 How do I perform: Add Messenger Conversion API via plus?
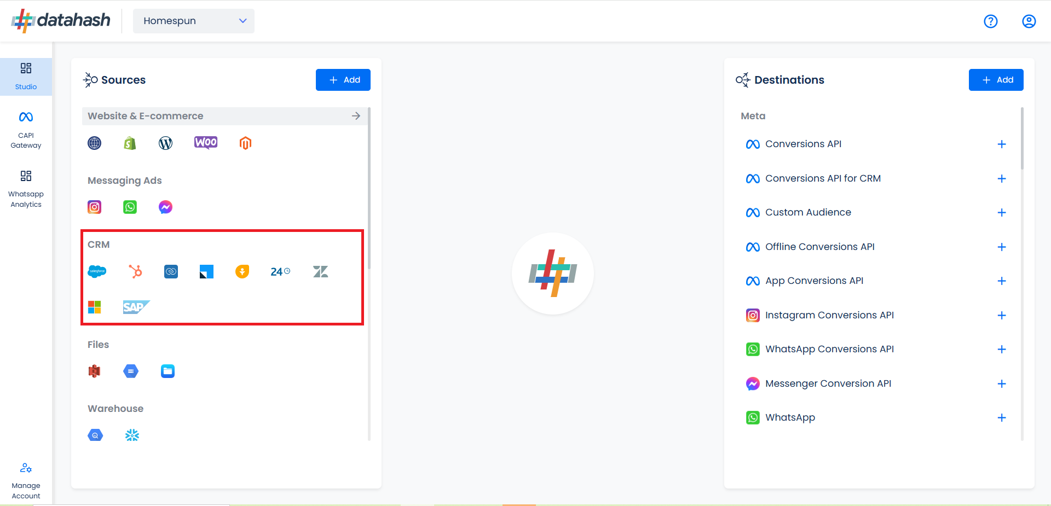click(1002, 384)
